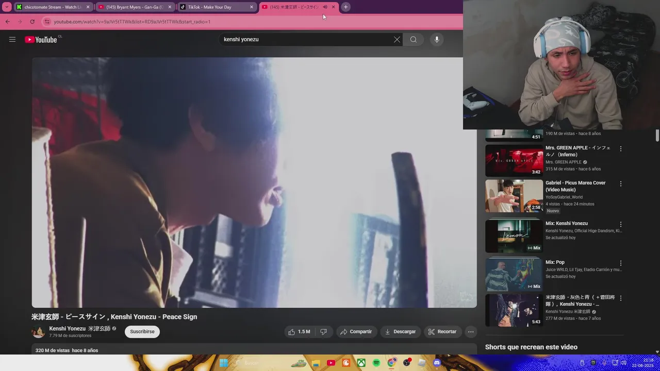Click the '320 M de vistas hace 8 años' text

pos(67,350)
